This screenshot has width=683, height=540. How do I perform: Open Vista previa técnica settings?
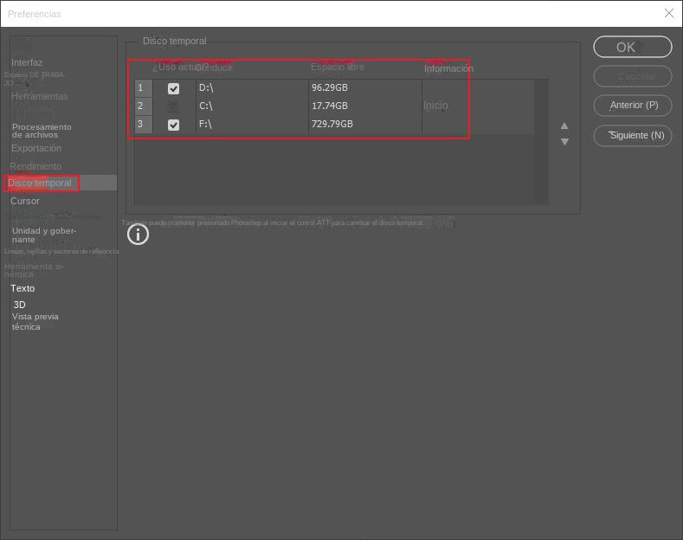[x=35, y=322]
